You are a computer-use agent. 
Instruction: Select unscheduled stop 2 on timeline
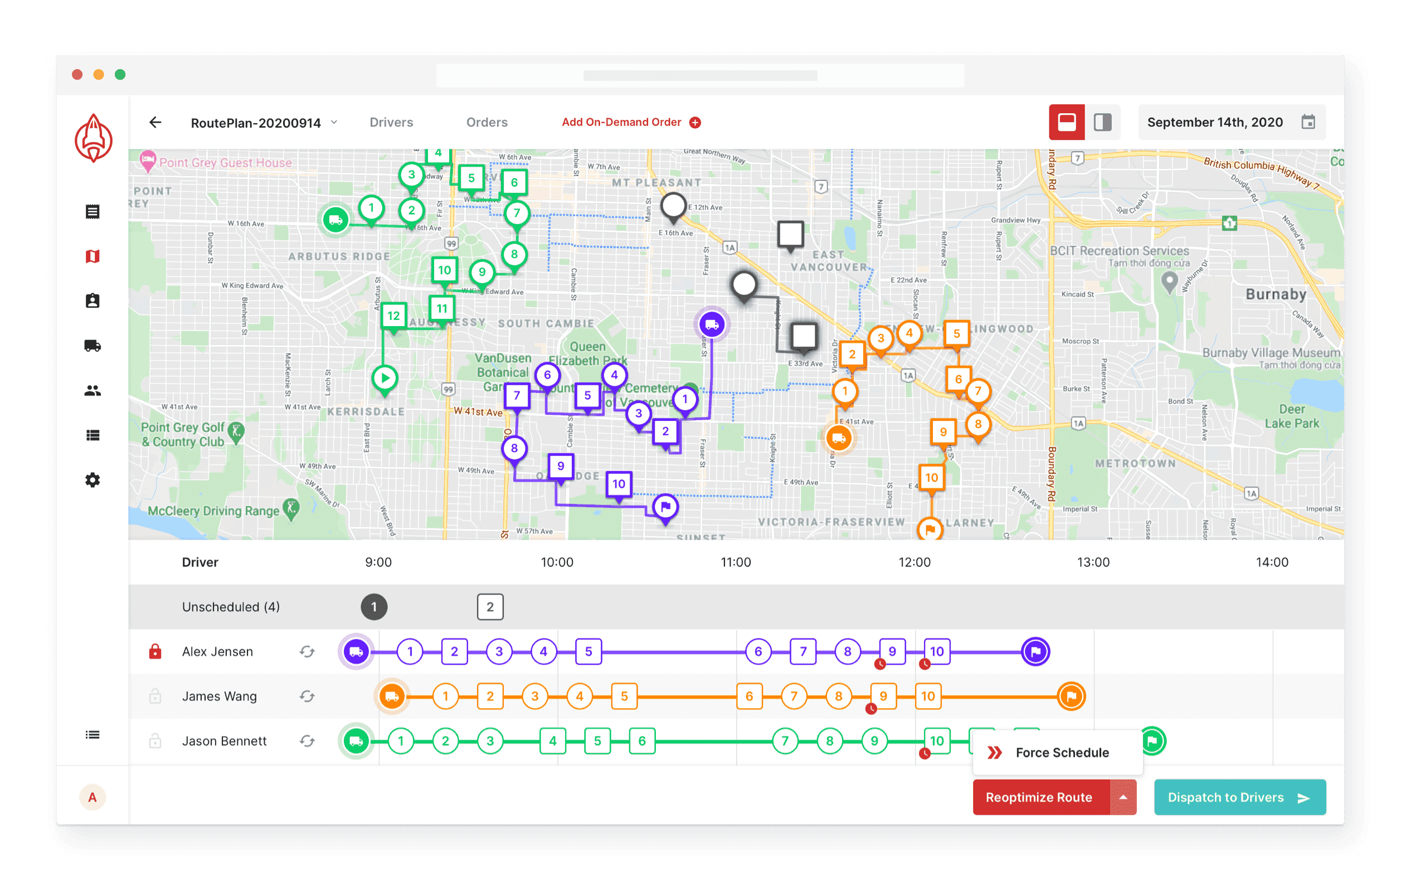490,607
